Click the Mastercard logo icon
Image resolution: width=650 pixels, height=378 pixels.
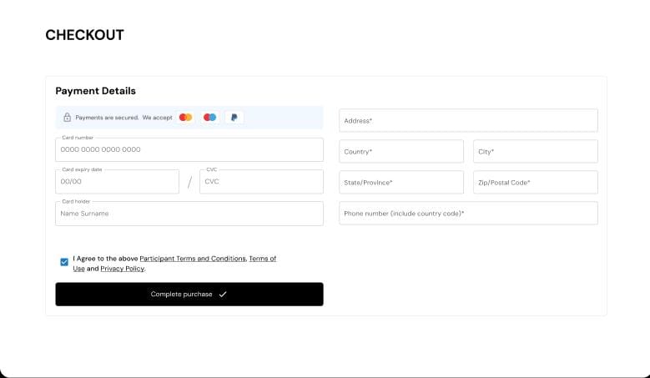(x=185, y=118)
